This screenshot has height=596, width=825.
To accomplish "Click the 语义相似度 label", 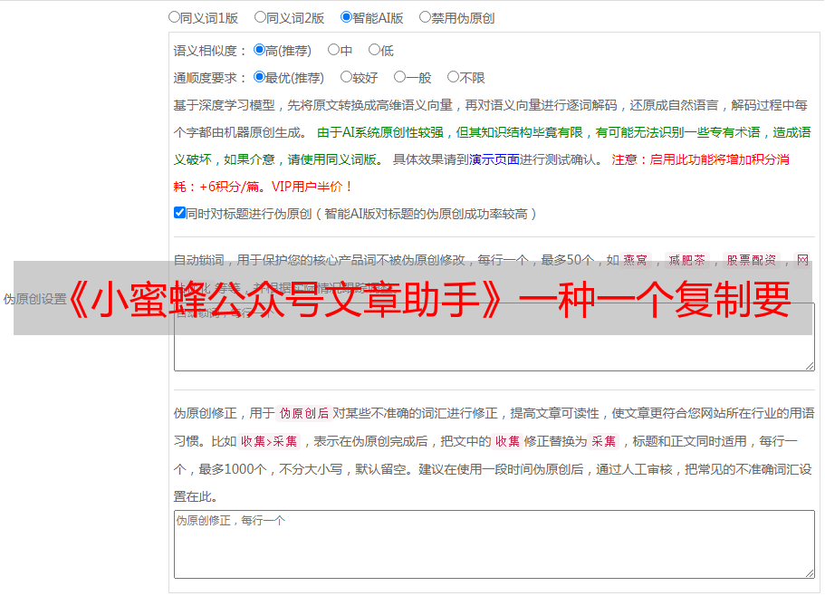I will coord(210,51).
